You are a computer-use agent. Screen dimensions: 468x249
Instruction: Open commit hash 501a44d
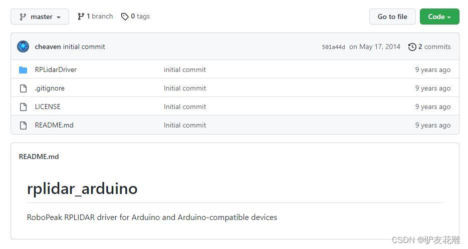pyautogui.click(x=333, y=47)
